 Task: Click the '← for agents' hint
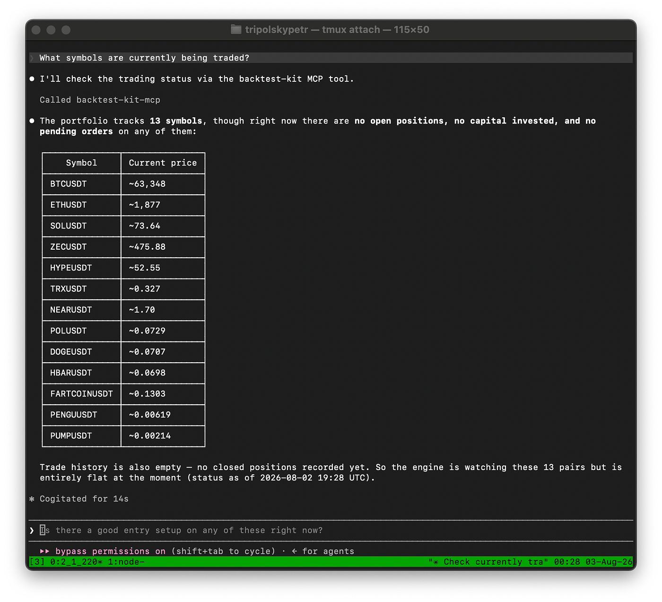323,551
